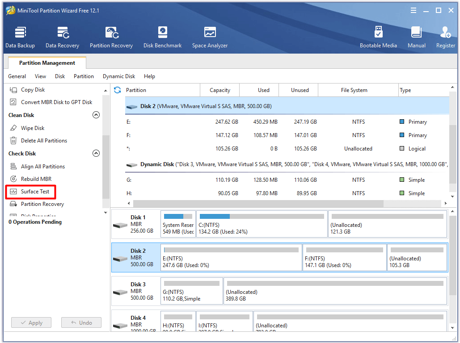Open the hamburger menu in the title bar
460x343 pixels.
(x=414, y=11)
